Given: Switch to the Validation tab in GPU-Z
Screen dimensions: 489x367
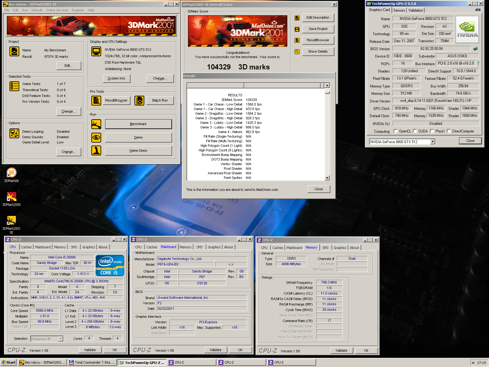Looking at the screenshot, I should tap(416, 10).
